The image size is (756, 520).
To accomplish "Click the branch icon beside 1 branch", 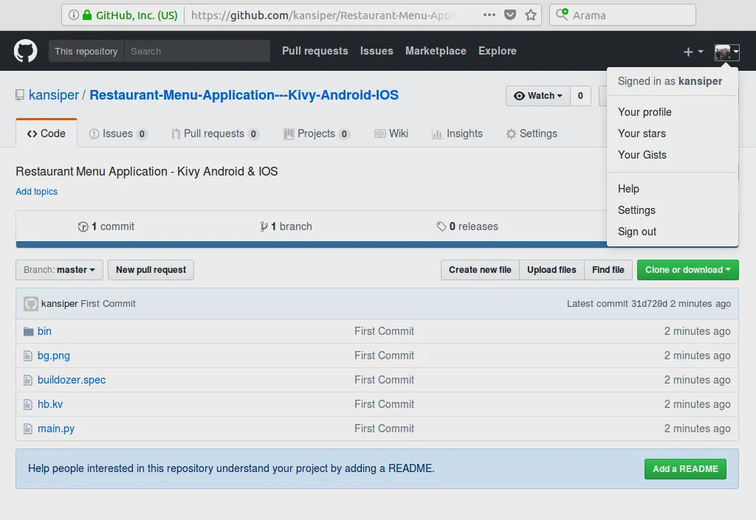I will [x=264, y=226].
